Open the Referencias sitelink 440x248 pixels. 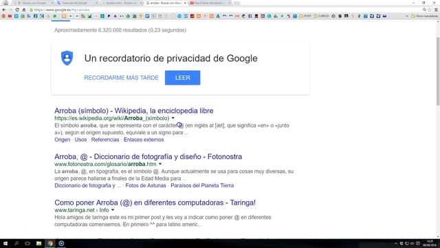(105, 139)
